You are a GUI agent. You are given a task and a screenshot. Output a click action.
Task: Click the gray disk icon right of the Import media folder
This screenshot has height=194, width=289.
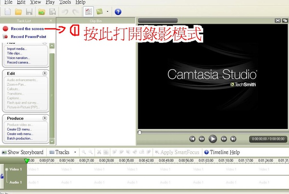(53, 12)
